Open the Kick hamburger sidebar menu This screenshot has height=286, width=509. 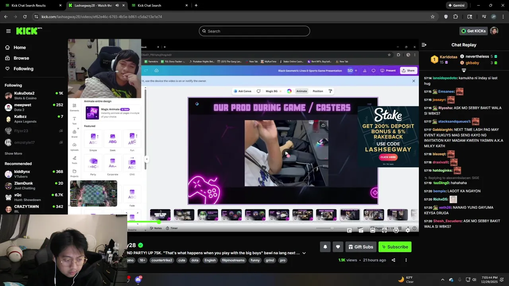tap(8, 31)
